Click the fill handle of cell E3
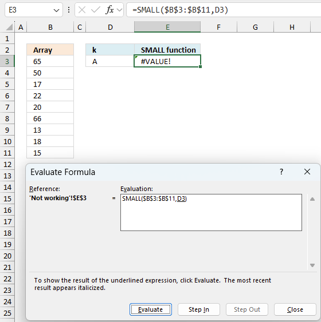The height and width of the screenshot is (322, 321). click(x=201, y=66)
